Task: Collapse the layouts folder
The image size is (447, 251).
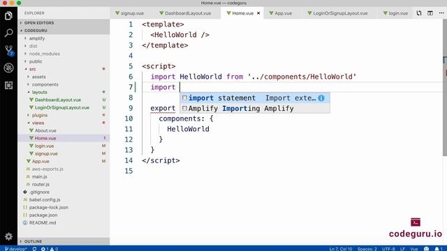Action: [64, 92]
